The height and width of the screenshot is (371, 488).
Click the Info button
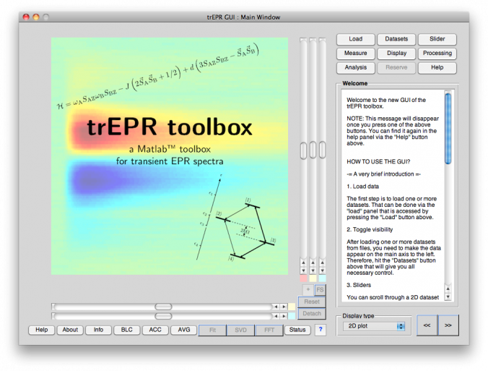click(98, 330)
